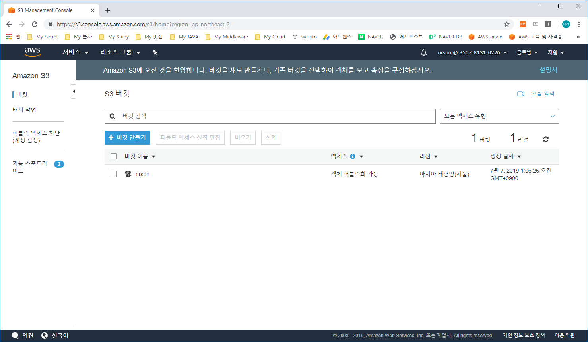The image size is (588, 342).
Task: Click the magnifier icon in the bucket search
Action: pyautogui.click(x=113, y=116)
